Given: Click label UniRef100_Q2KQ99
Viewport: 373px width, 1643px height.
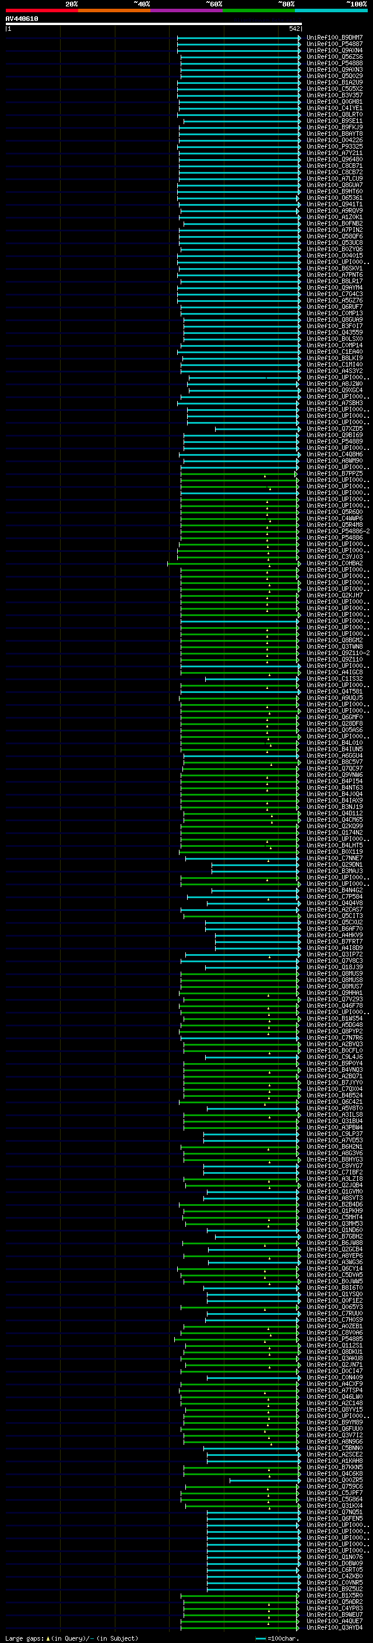Looking at the screenshot, I should point(335,826).
